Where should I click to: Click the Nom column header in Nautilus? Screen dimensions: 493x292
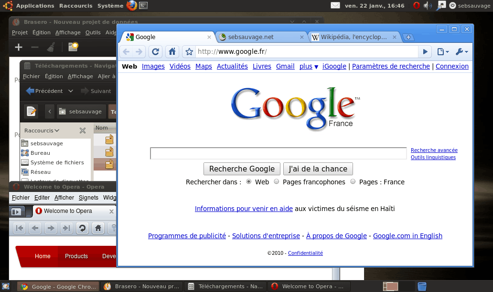pyautogui.click(x=105, y=128)
